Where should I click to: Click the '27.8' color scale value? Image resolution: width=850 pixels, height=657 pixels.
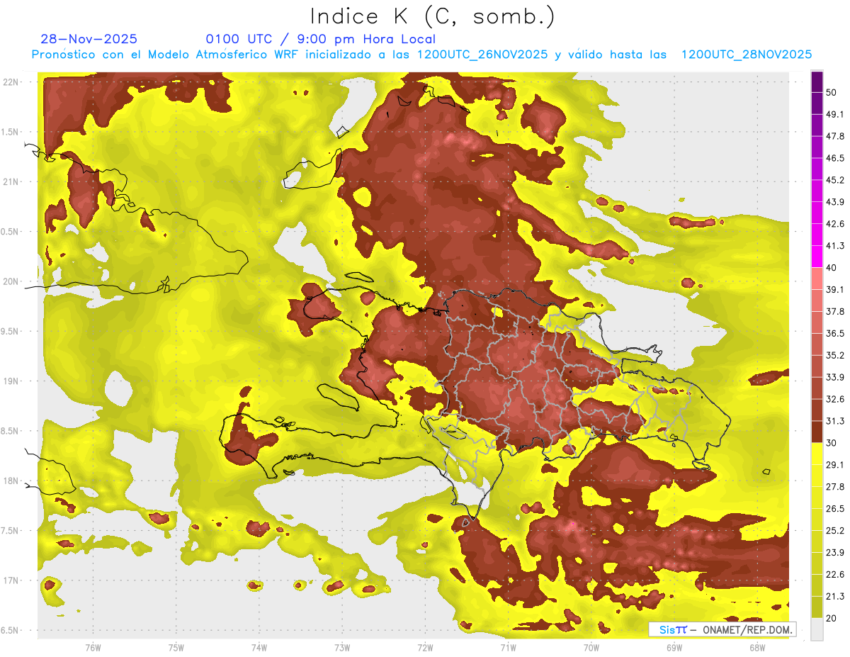coord(835,486)
